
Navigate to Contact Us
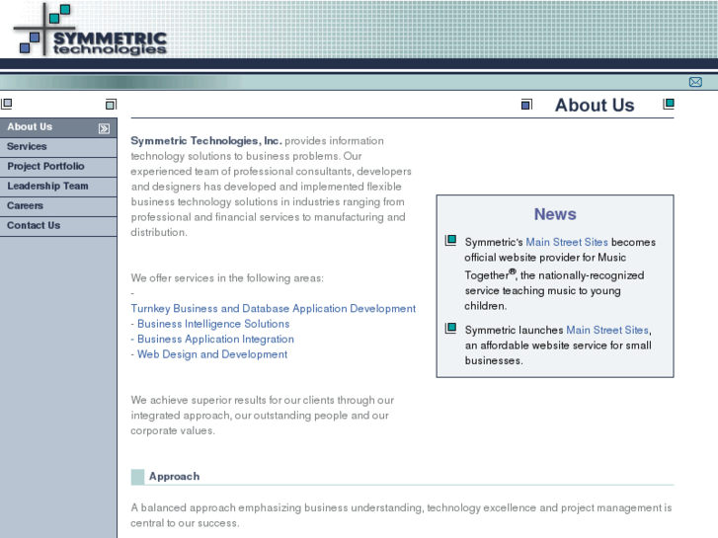coord(58,226)
